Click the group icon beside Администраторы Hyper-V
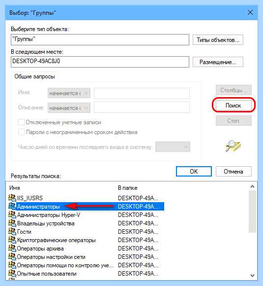 pos(12,214)
